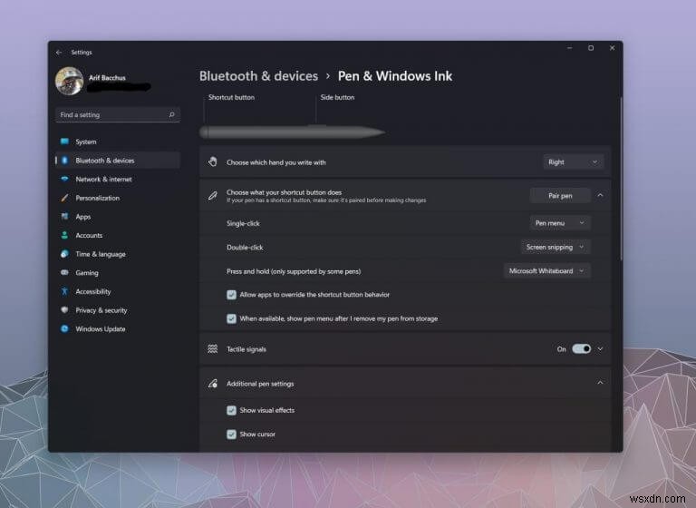Image resolution: width=696 pixels, height=508 pixels.
Task: Click the vertical scrollbar of settings page
Action: 621,179
